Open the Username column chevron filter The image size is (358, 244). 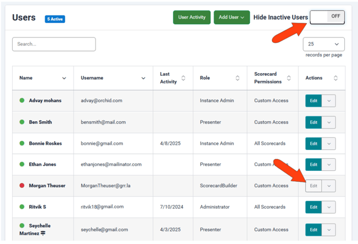click(143, 78)
